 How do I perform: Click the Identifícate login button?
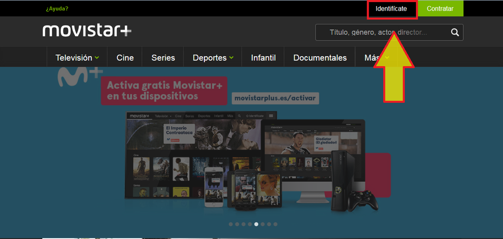pyautogui.click(x=391, y=9)
